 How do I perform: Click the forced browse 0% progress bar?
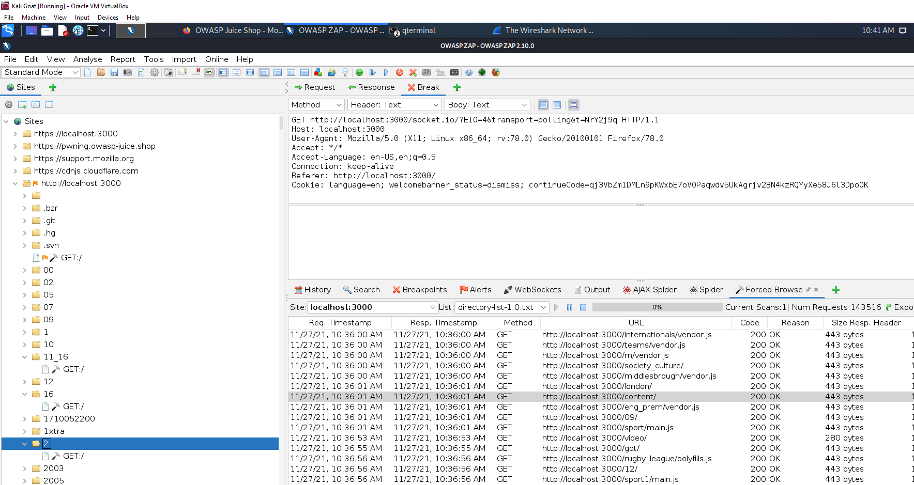657,307
